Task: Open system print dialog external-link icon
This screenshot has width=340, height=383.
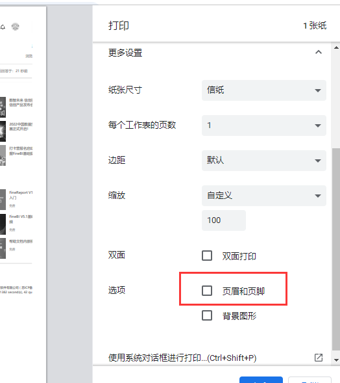Action: (319, 358)
